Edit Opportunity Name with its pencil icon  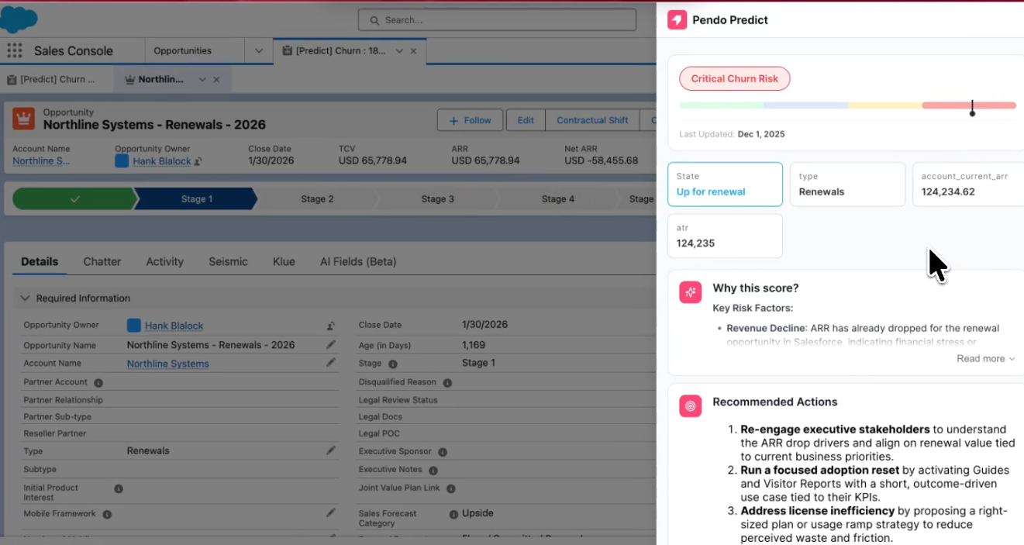[x=331, y=344]
